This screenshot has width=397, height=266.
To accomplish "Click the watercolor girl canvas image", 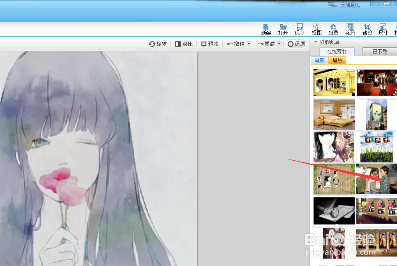I will 98,159.
